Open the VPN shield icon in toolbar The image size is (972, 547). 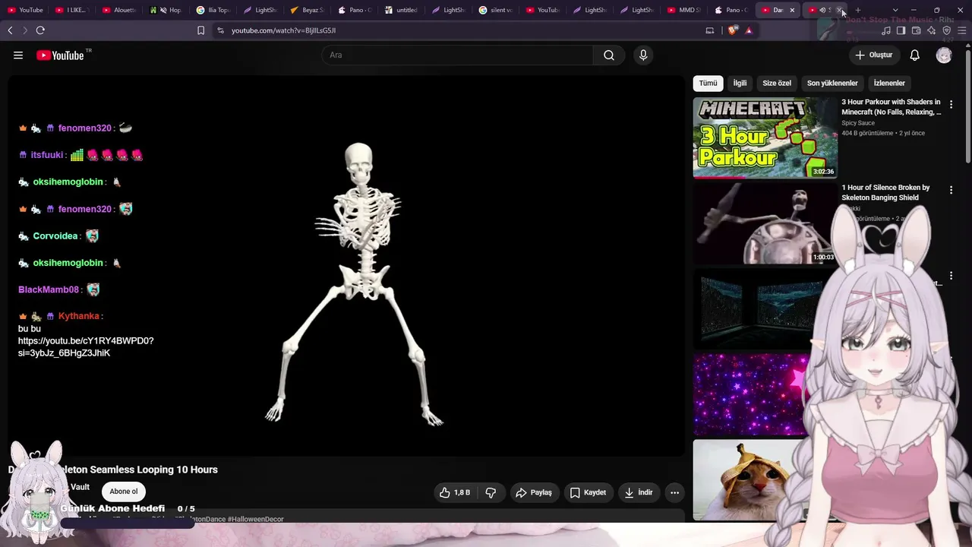tap(946, 30)
